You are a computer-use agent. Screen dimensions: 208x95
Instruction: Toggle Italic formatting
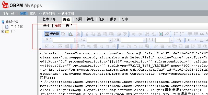click(x=195, y=40)
